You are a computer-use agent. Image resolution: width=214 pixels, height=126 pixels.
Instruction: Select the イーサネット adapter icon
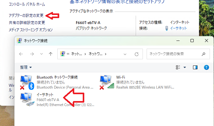27,99
